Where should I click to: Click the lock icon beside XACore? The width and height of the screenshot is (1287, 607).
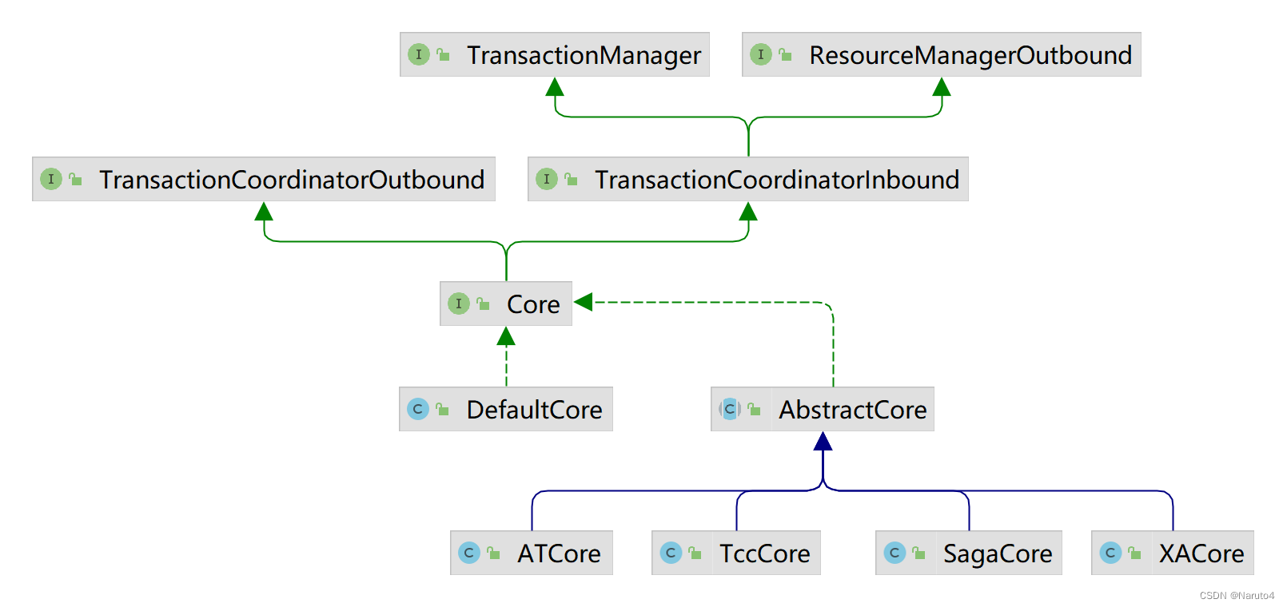coord(1134,552)
